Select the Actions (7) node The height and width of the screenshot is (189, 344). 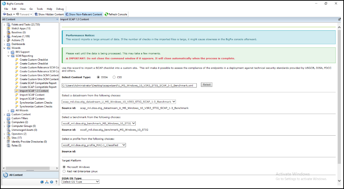[17, 40]
